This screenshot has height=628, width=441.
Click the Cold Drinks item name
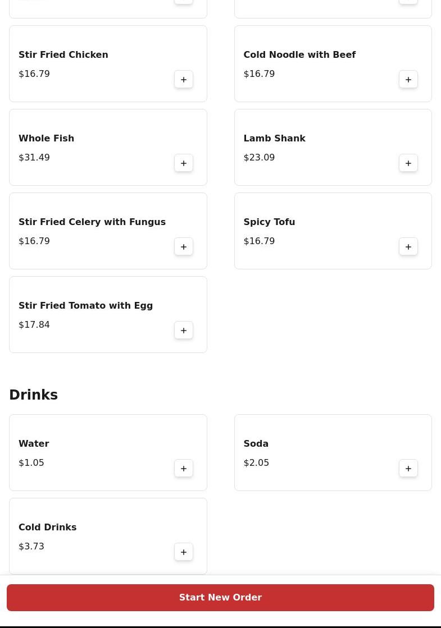click(47, 528)
